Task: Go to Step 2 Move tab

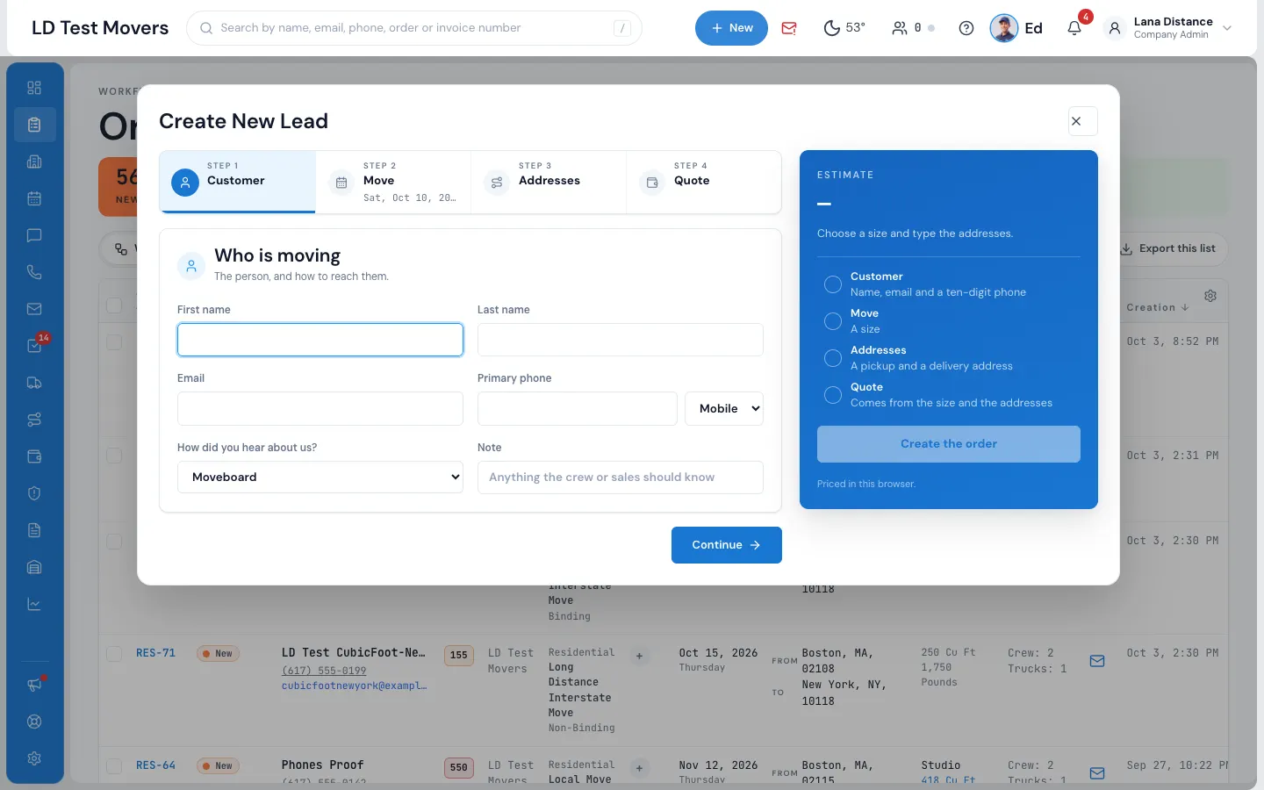Action: (393, 182)
